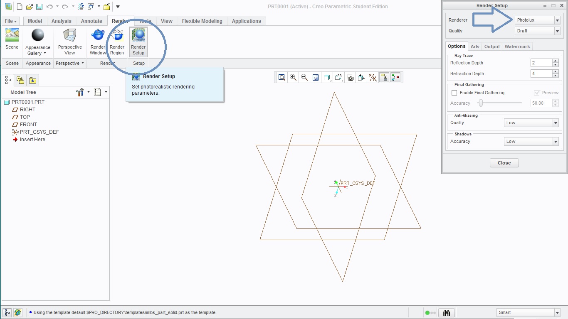Decrease Refraction Depth with down arrow
568x319 pixels.
point(556,76)
